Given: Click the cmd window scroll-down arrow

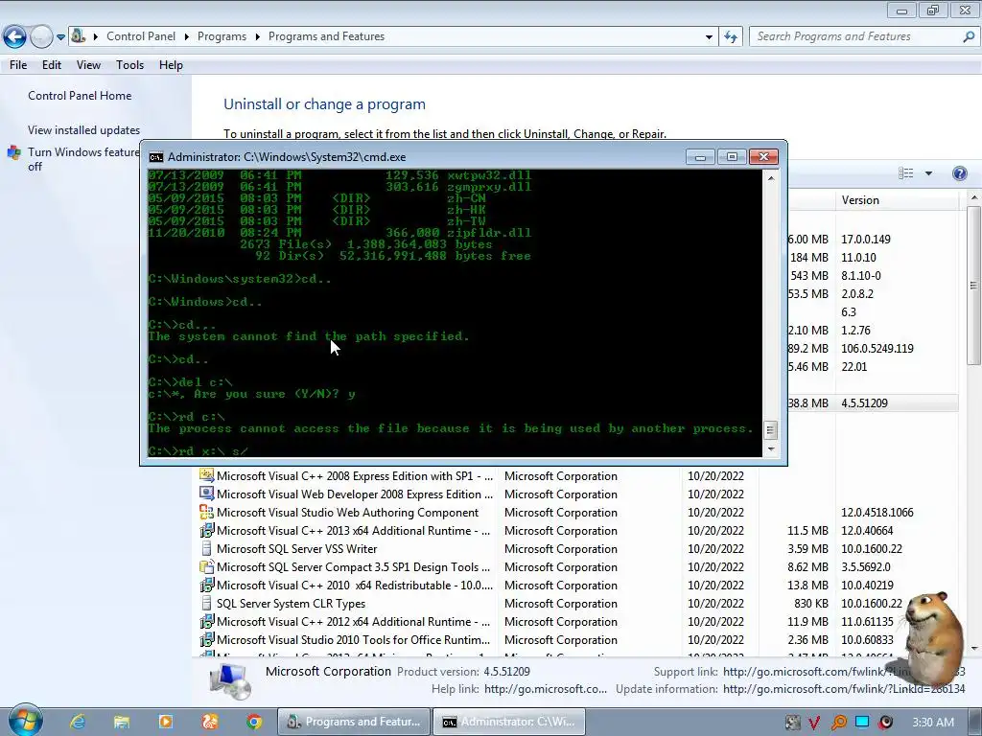Looking at the screenshot, I should point(771,448).
